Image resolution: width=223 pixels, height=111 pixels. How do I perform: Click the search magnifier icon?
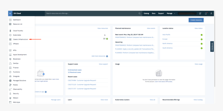coord(140,13)
